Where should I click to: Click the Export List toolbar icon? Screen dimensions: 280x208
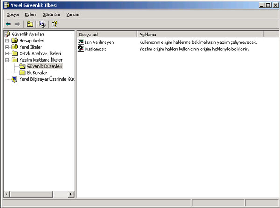point(42,24)
